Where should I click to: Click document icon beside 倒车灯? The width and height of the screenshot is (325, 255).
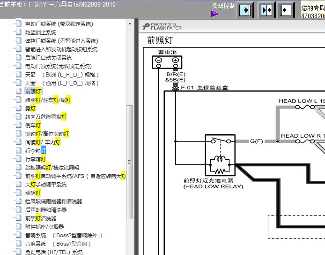tap(18, 125)
